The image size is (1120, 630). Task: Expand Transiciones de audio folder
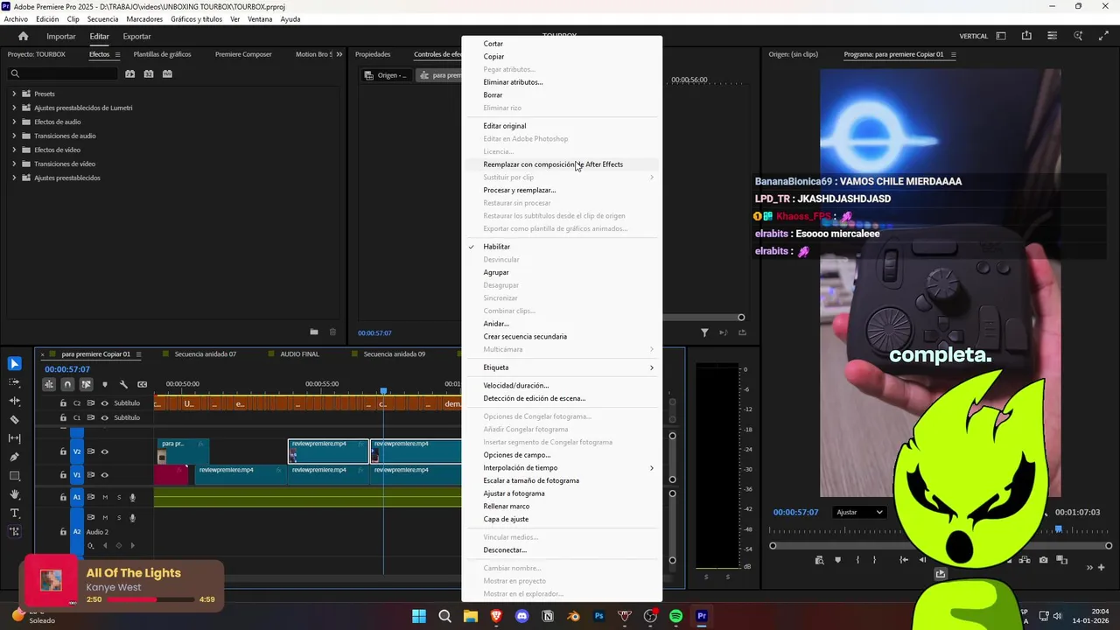pos(14,136)
